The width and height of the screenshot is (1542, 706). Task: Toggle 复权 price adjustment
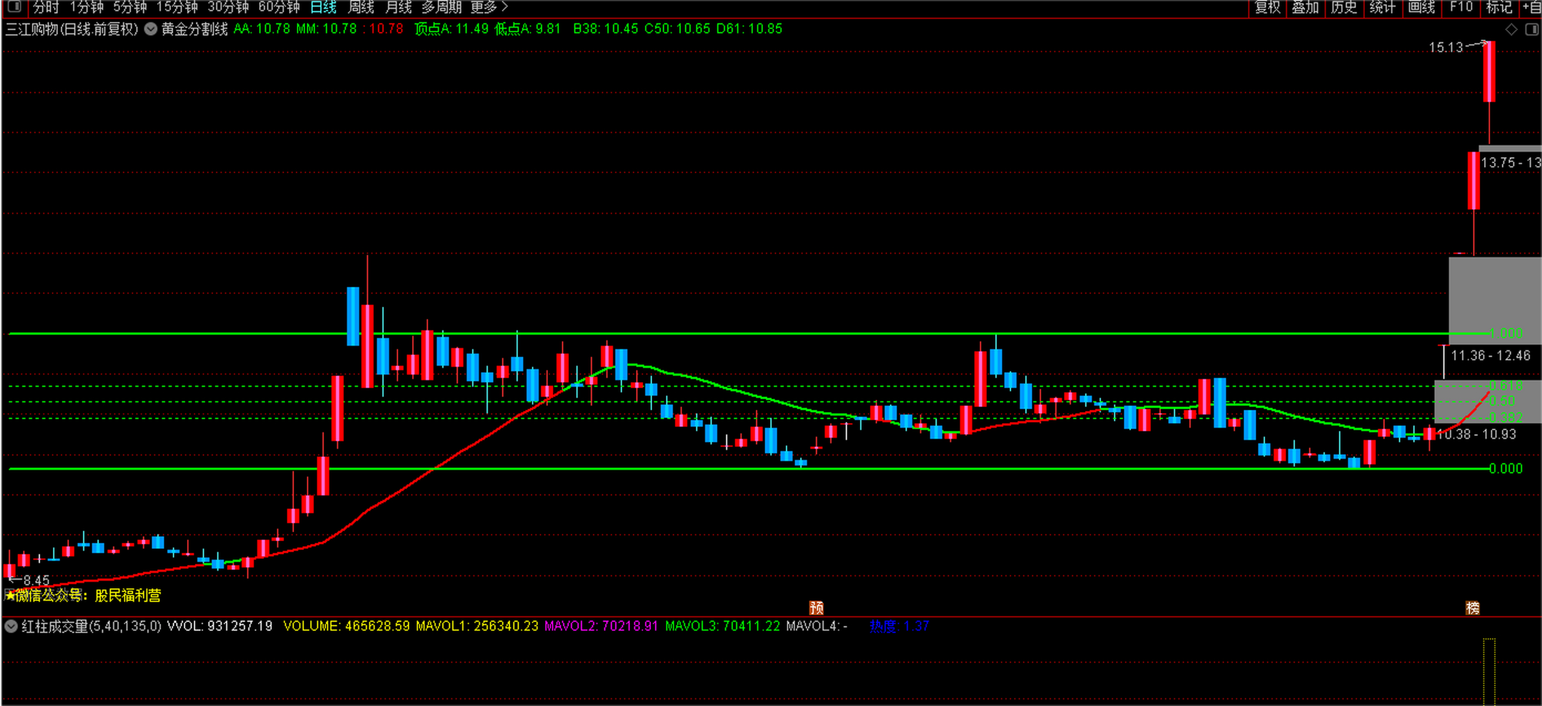point(1267,7)
